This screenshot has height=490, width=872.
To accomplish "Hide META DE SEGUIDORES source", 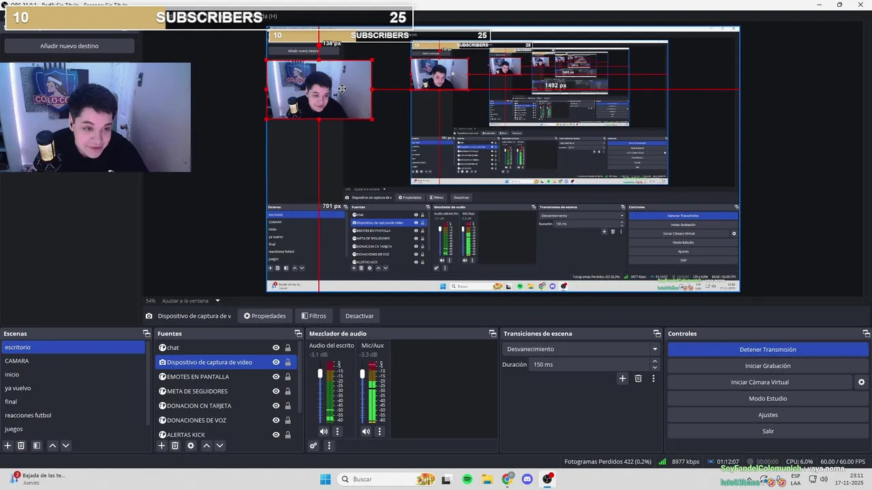I will pos(276,391).
